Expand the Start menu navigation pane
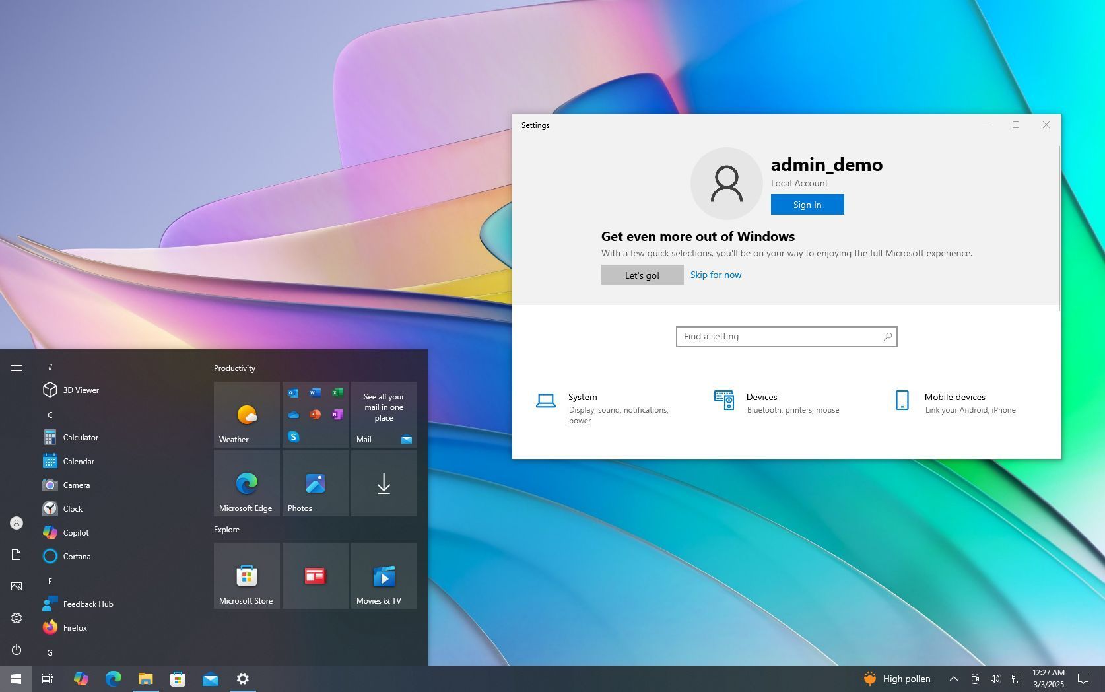Image resolution: width=1105 pixels, height=692 pixels. [17, 368]
